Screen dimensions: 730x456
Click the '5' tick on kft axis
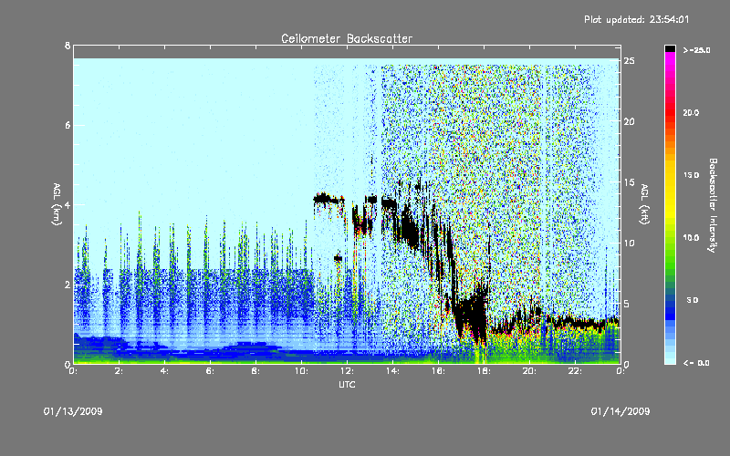click(627, 304)
